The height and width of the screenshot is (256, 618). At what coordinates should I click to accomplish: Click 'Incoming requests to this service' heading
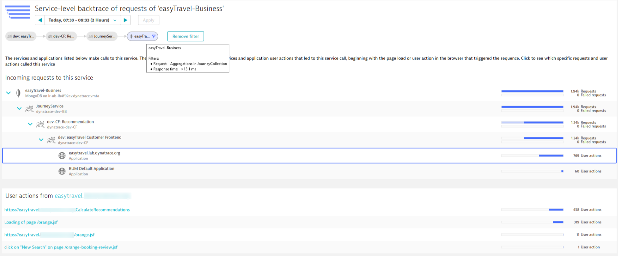[x=49, y=78]
